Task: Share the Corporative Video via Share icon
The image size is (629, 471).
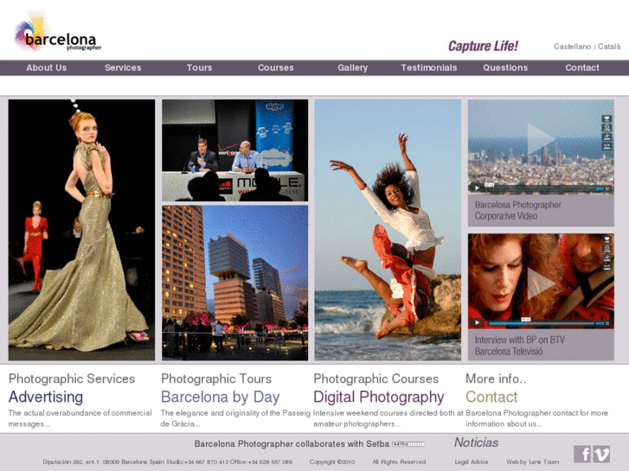Action: coord(607,137)
